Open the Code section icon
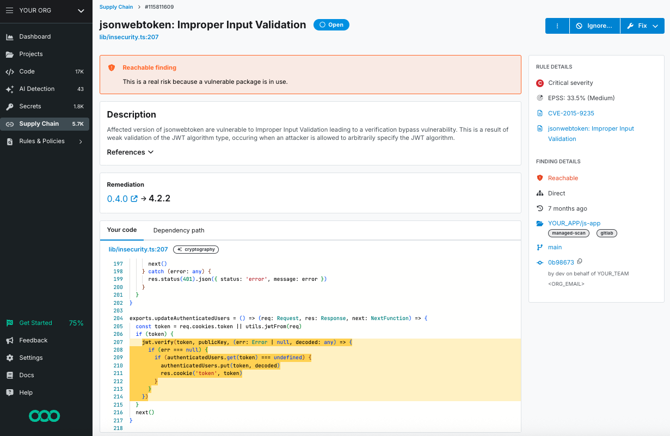 pyautogui.click(x=9, y=71)
